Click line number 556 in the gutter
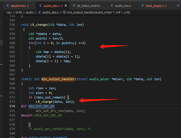 (12, 25)
